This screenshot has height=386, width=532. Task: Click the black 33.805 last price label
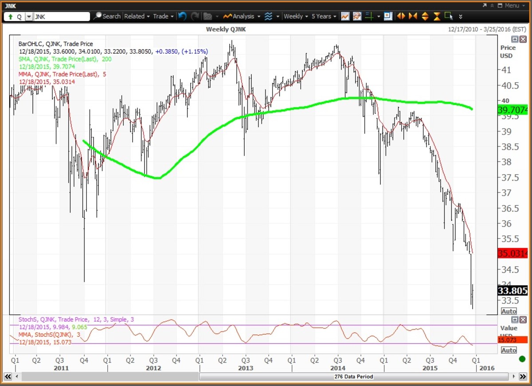click(x=512, y=291)
